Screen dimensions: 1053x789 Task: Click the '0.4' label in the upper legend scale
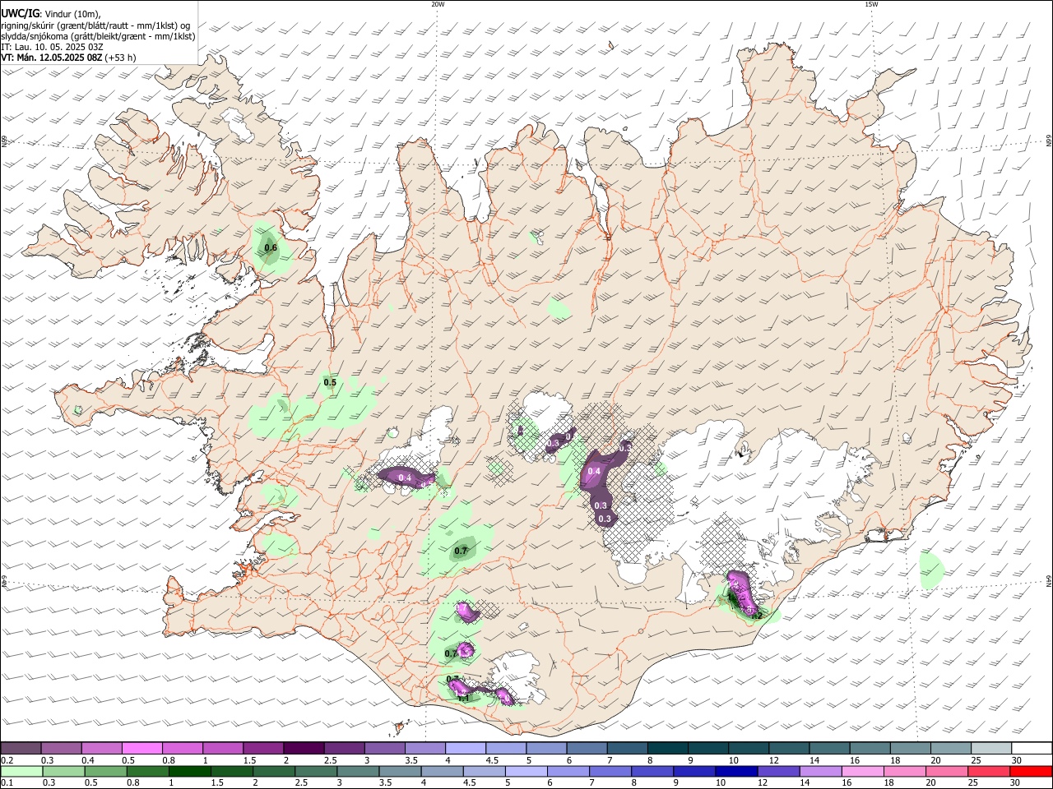pos(88,759)
